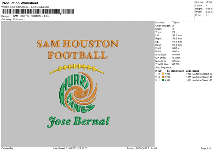Click the 'EndX:' label
214x151 pixels.
click(x=158, y=48)
